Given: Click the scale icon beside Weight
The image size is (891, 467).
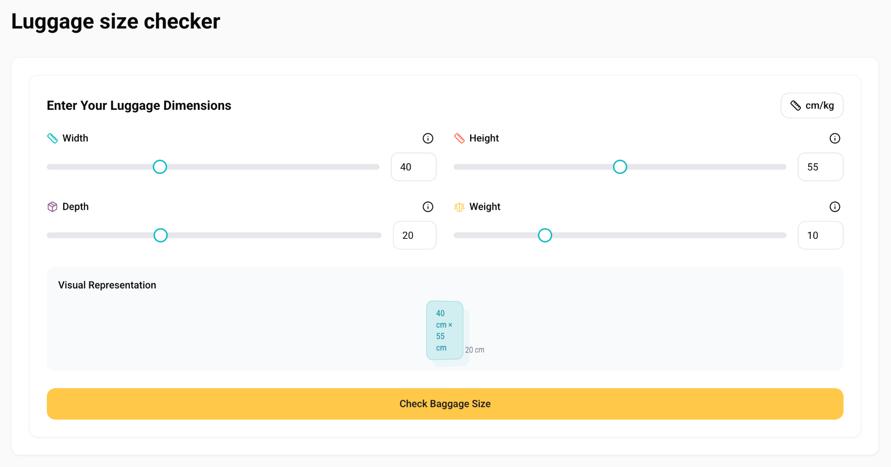Looking at the screenshot, I should click(459, 207).
